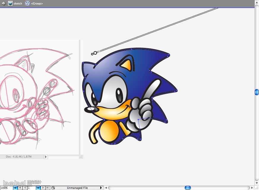Viewport: 259px width, 190px height.
Task: Click the Version Cue status icon
Action: pos(53,188)
